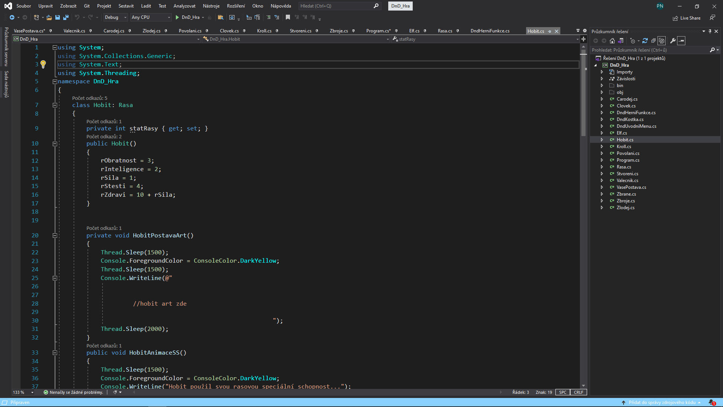Toggle the preview selected items button
The image size is (723, 407).
tap(681, 41)
